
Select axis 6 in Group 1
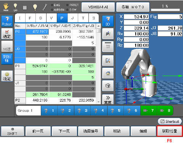pyautogui.click(x=132, y=111)
